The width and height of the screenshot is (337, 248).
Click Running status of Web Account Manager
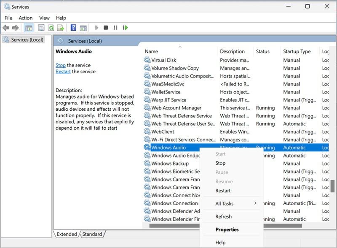(265, 108)
